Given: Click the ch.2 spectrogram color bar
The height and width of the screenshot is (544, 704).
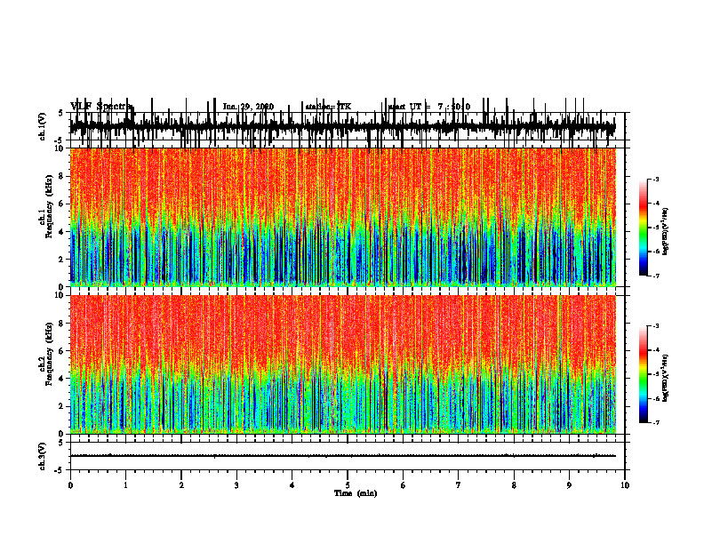Looking at the screenshot, I should point(643,374).
